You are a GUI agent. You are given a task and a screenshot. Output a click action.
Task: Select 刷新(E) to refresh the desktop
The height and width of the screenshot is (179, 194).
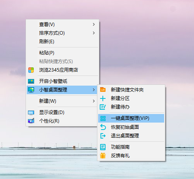tap(62, 42)
